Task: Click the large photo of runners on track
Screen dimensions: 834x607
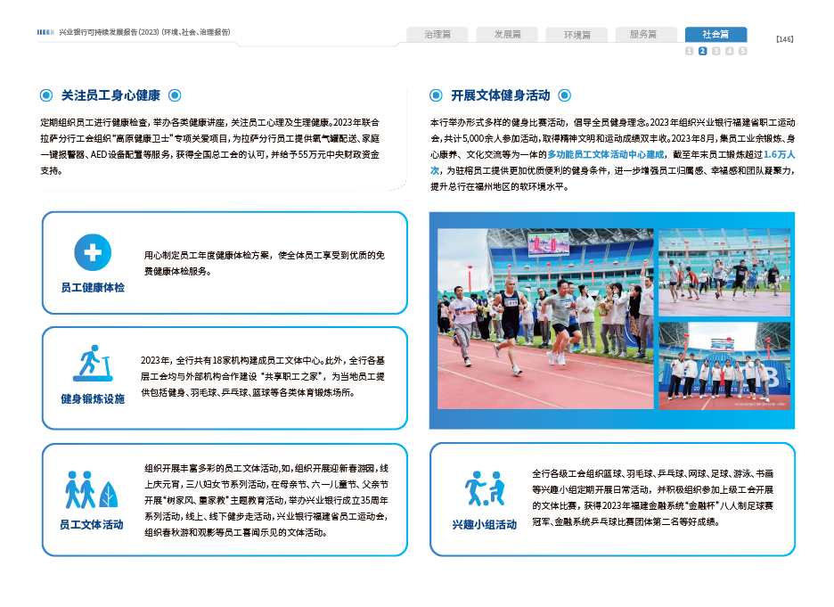Action: click(544, 318)
